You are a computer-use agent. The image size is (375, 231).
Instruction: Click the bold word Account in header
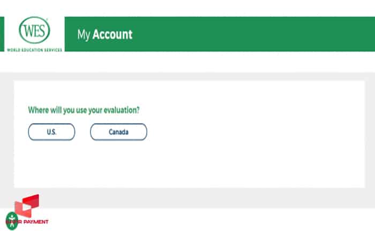pyautogui.click(x=112, y=35)
